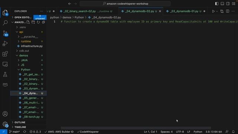This screenshot has width=238, height=134.
Task: Open the Search view icon
Action: point(5,23)
